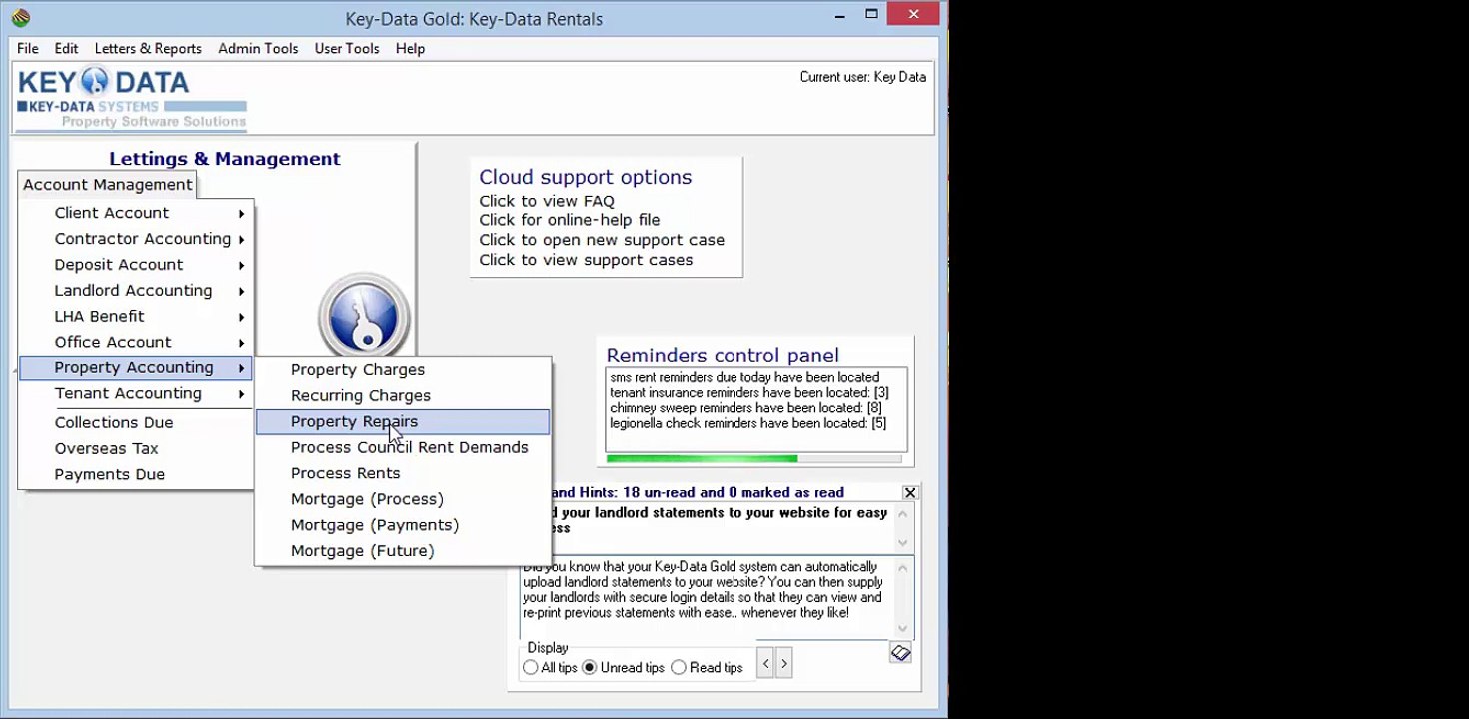Select the tenant insurance reminders line
The height and width of the screenshot is (719, 1469).
coord(748,393)
